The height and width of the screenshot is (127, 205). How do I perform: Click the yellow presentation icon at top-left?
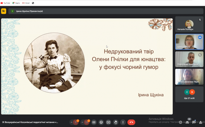click(x=4, y=11)
